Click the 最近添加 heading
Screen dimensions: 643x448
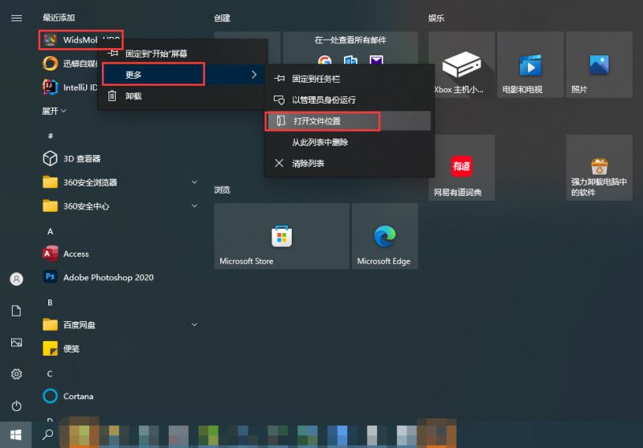tap(59, 18)
